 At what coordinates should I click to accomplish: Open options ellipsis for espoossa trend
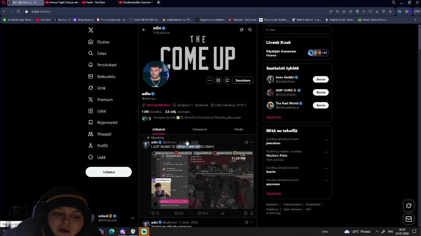(x=327, y=181)
